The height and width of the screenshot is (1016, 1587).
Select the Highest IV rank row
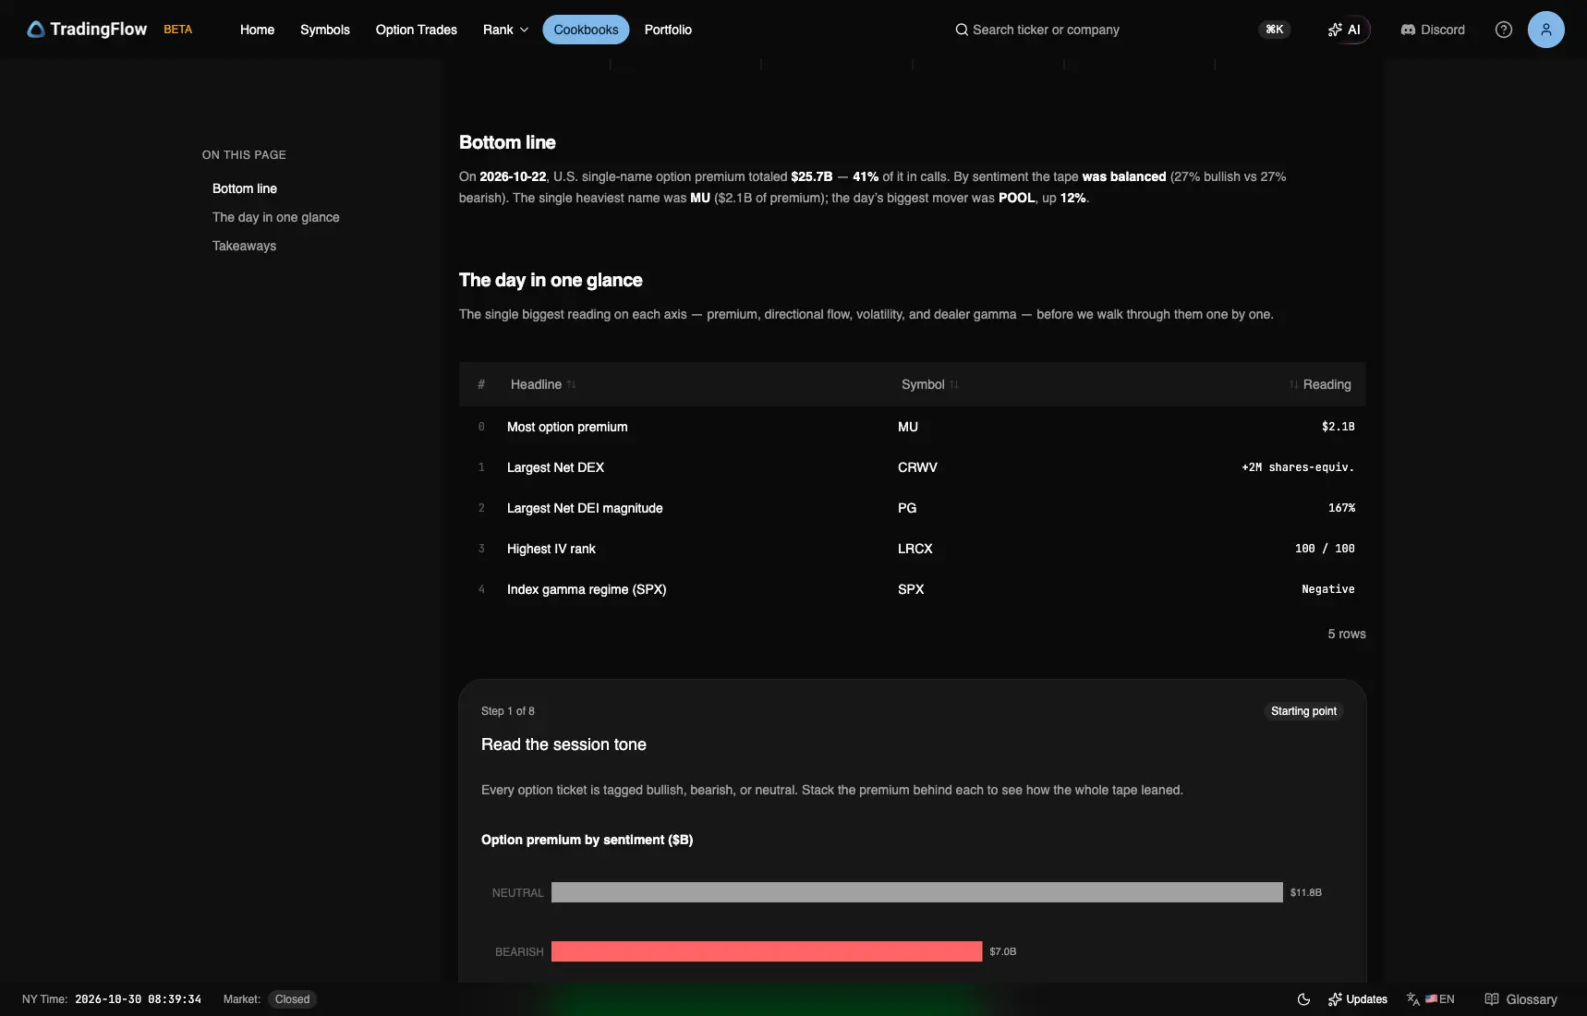pyautogui.click(x=913, y=549)
